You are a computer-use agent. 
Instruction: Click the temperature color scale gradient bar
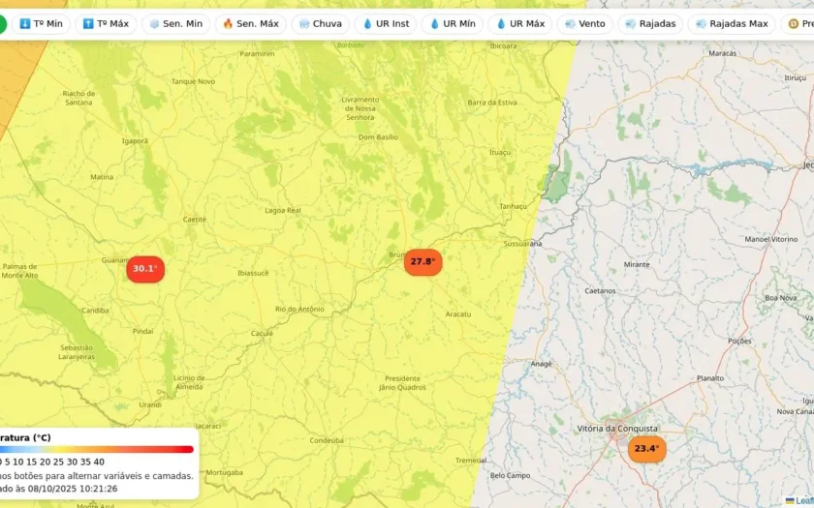[97, 449]
